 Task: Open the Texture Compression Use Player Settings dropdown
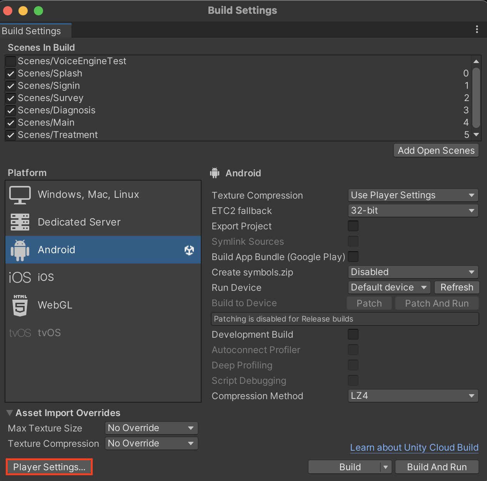click(413, 195)
